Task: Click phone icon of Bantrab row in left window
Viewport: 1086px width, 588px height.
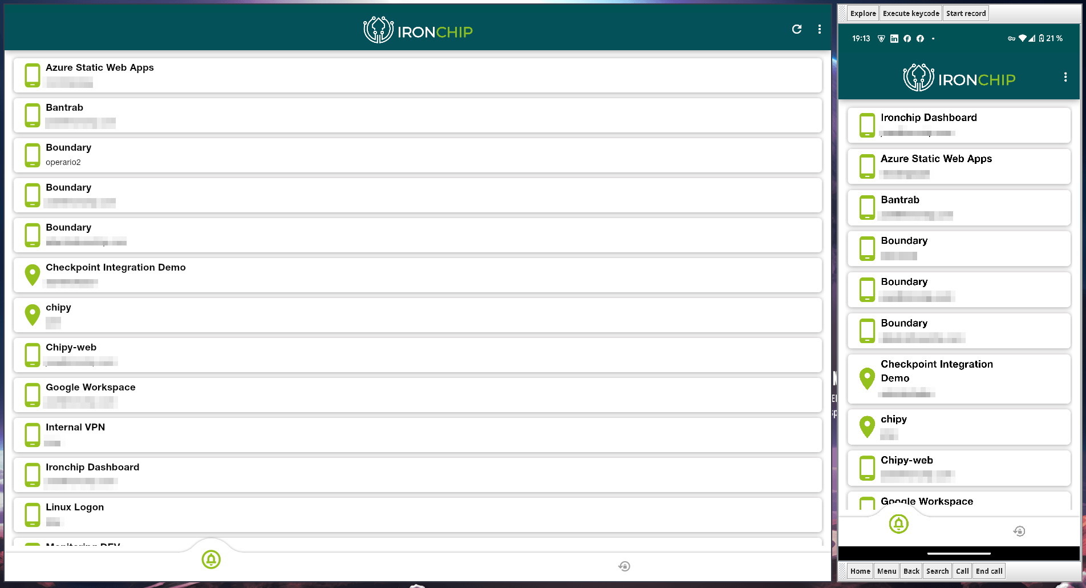Action: (33, 115)
